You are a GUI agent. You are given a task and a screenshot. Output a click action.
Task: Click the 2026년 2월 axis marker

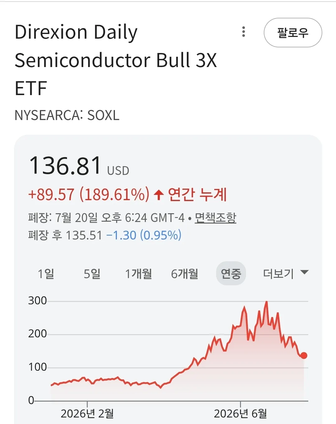pyautogui.click(x=87, y=413)
